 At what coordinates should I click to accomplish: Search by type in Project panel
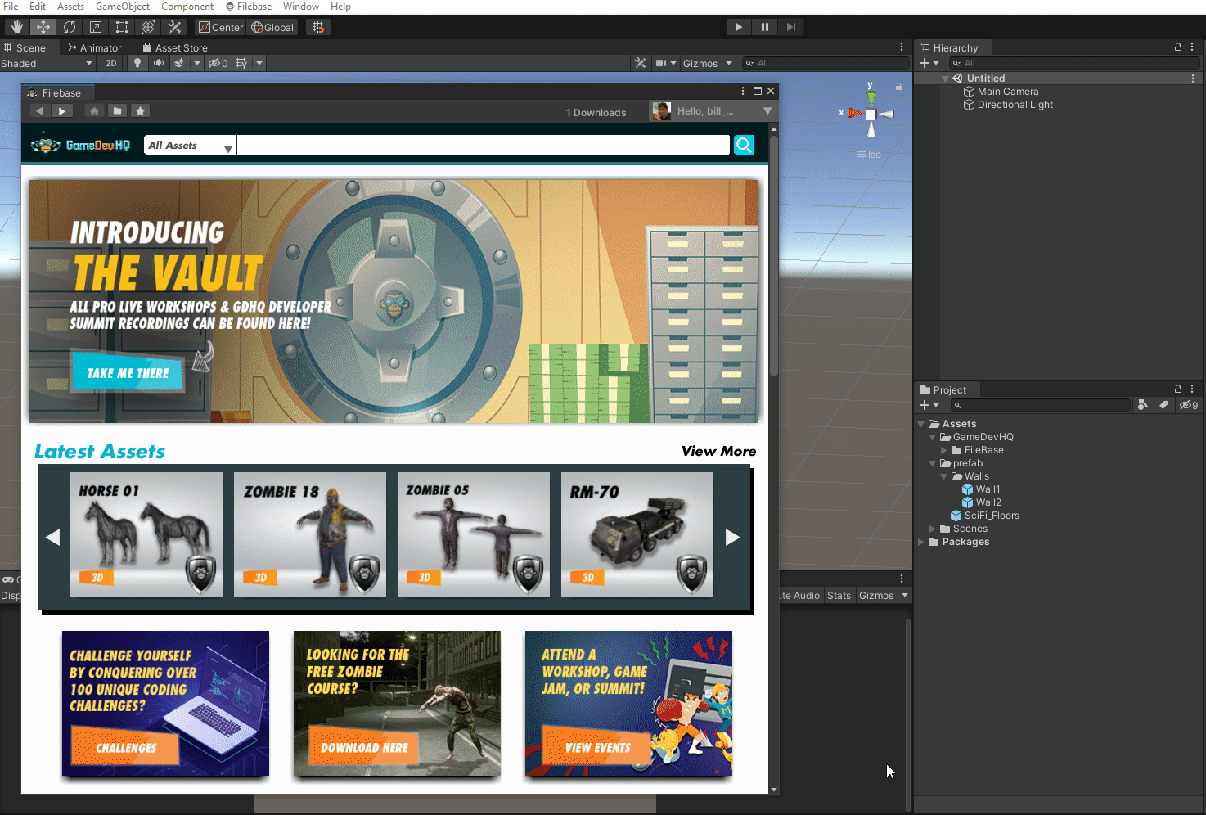[x=1143, y=405]
